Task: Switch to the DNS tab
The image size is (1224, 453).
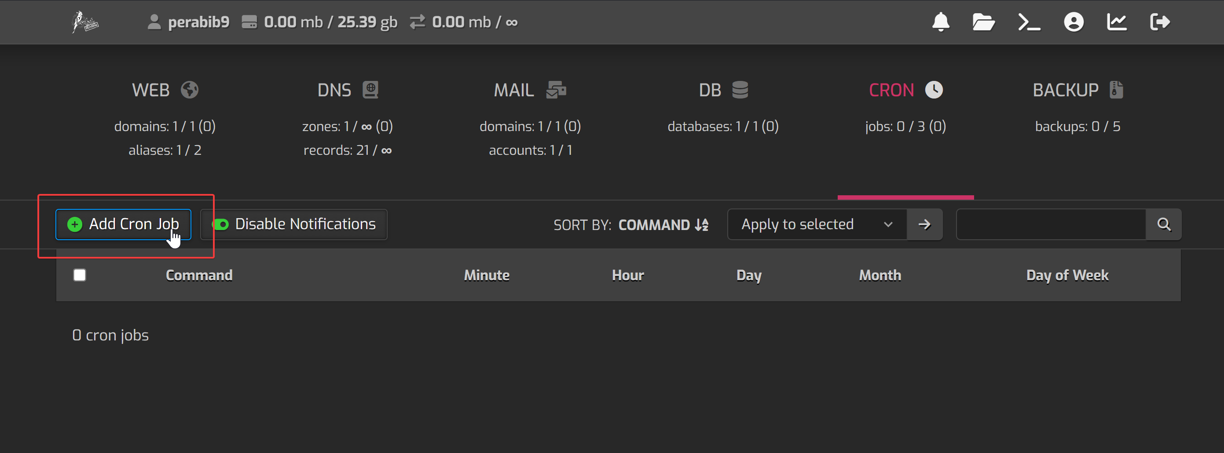Action: pos(347,90)
